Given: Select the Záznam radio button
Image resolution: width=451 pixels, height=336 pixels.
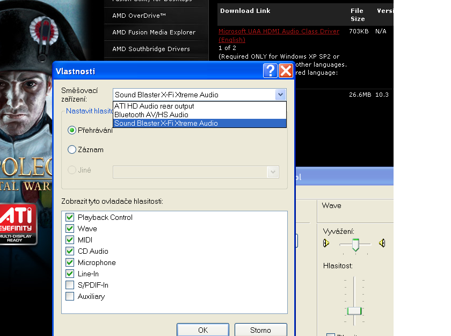Looking at the screenshot, I should click(x=72, y=150).
